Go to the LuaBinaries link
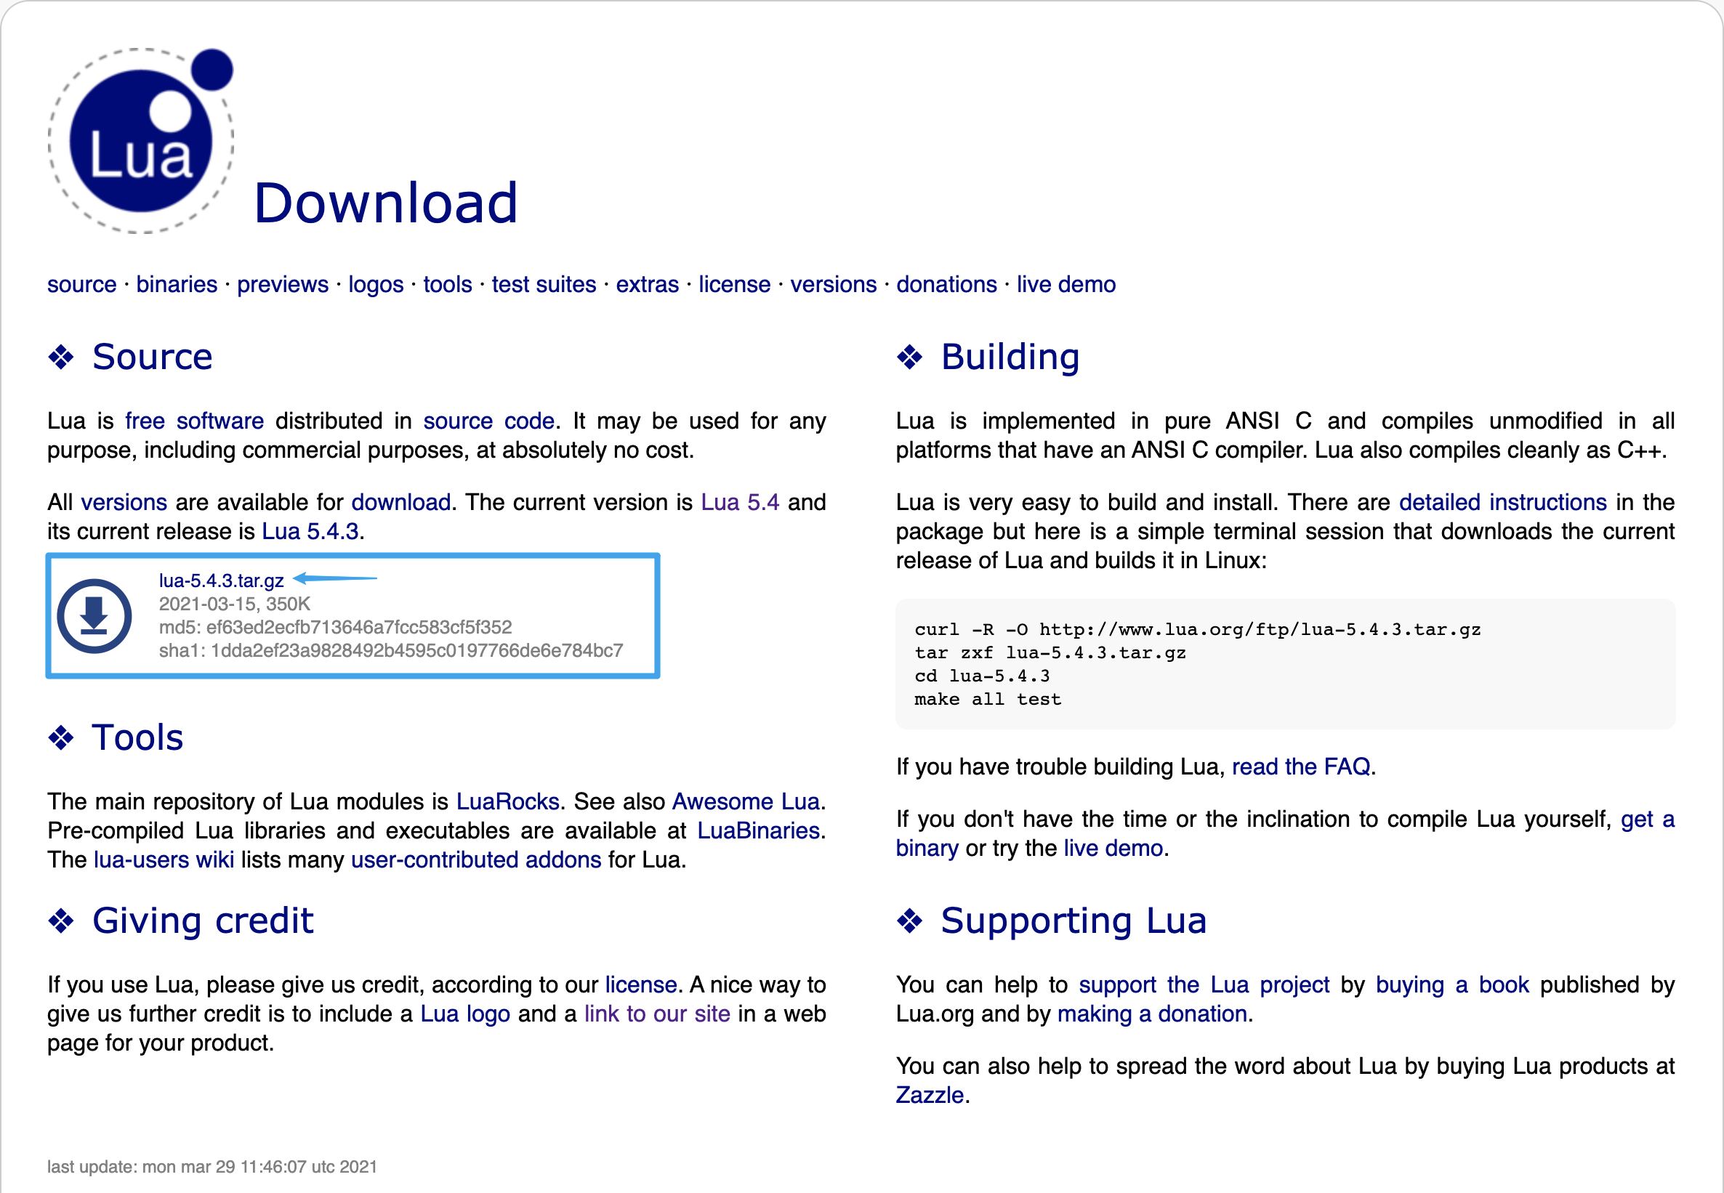This screenshot has height=1193, width=1724. click(758, 830)
